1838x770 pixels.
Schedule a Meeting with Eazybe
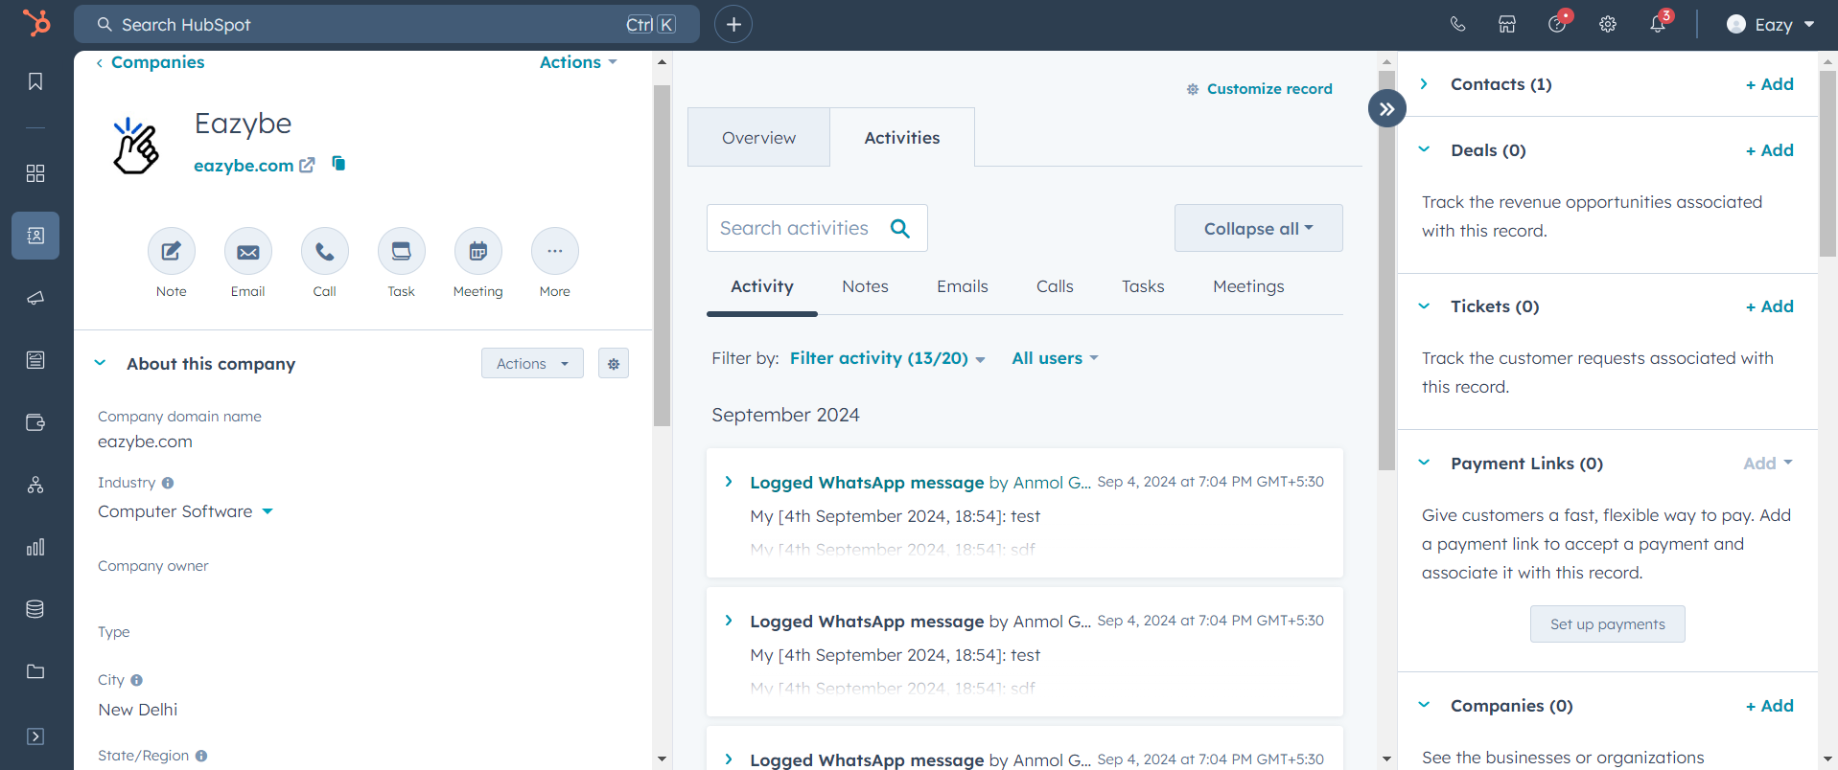pos(478,251)
